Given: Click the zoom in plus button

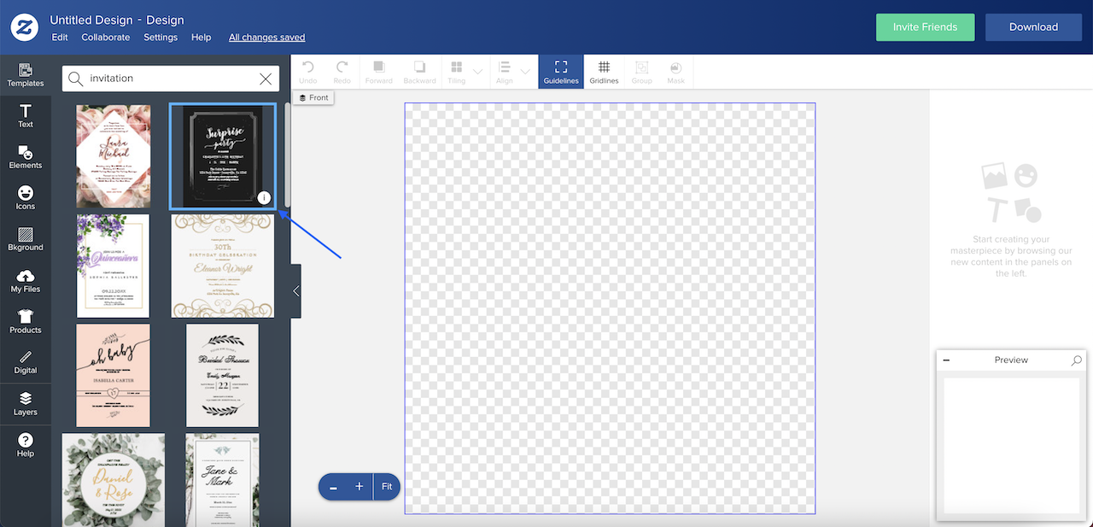Looking at the screenshot, I should 359,487.
